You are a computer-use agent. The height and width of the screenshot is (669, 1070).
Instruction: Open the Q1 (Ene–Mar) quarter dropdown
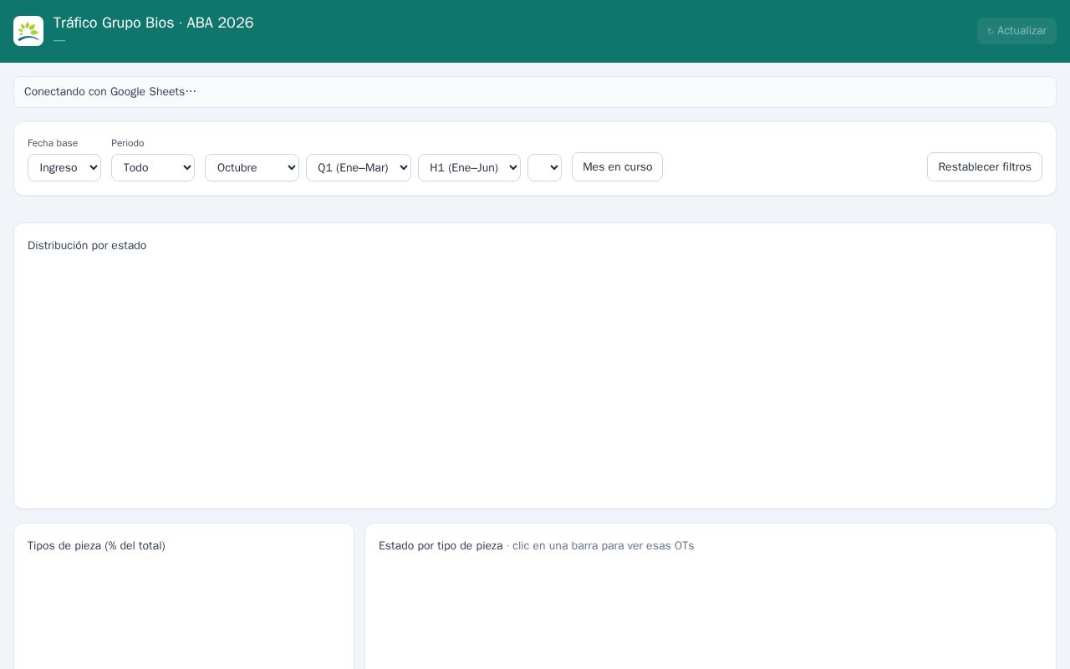(x=359, y=167)
